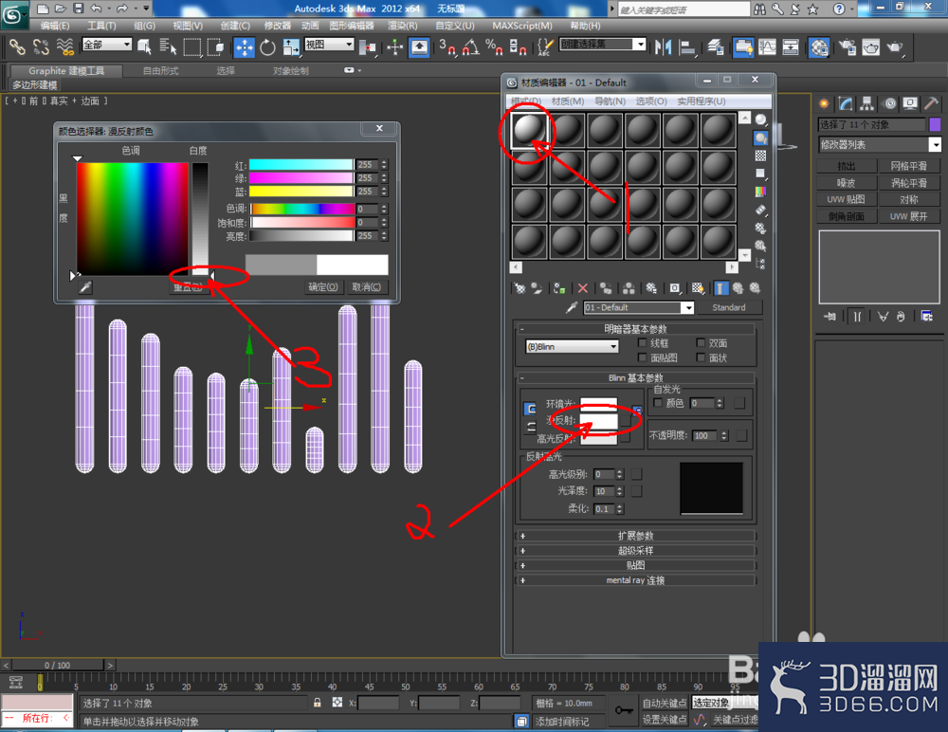Select the Move tool in main toolbar
Image resolution: width=948 pixels, height=732 pixels.
pos(245,47)
